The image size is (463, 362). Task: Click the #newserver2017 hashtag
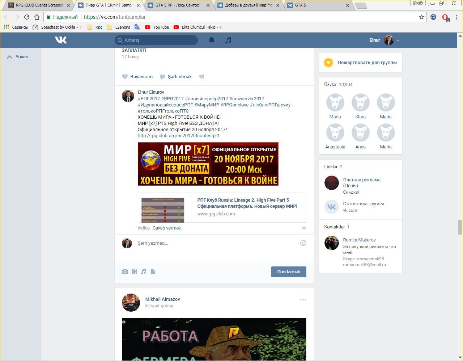[247, 99]
